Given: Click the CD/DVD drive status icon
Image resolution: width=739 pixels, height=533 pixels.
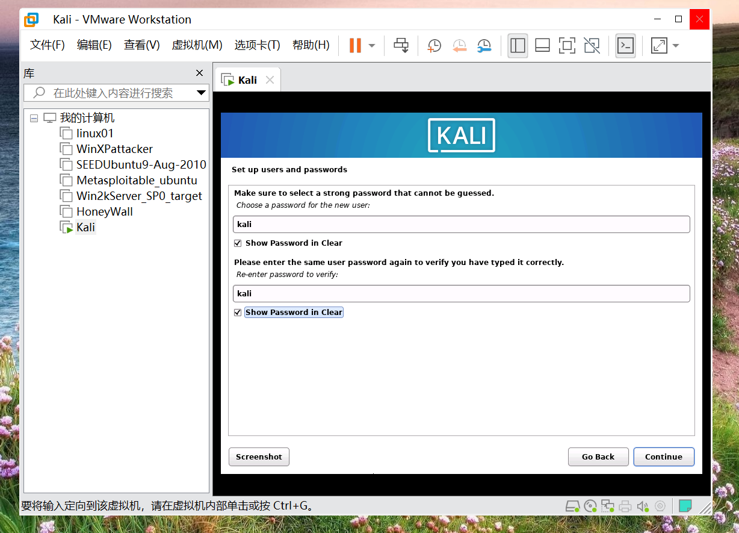Looking at the screenshot, I should [x=590, y=506].
